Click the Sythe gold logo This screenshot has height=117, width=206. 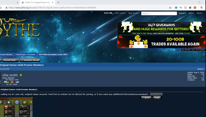[20, 28]
